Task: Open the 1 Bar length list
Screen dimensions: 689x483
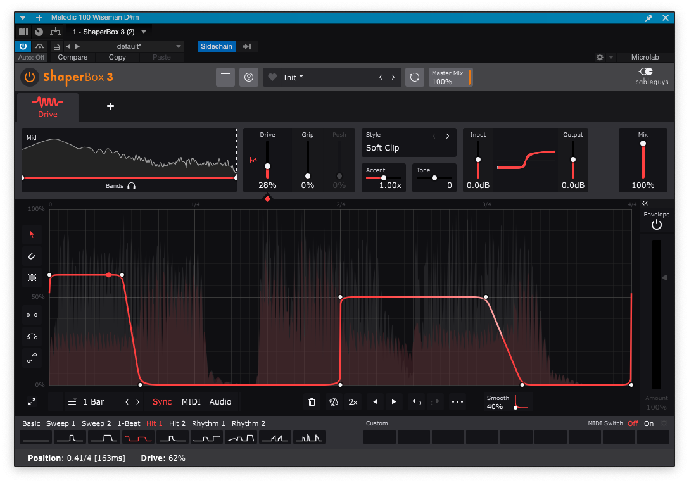Action: (87, 402)
